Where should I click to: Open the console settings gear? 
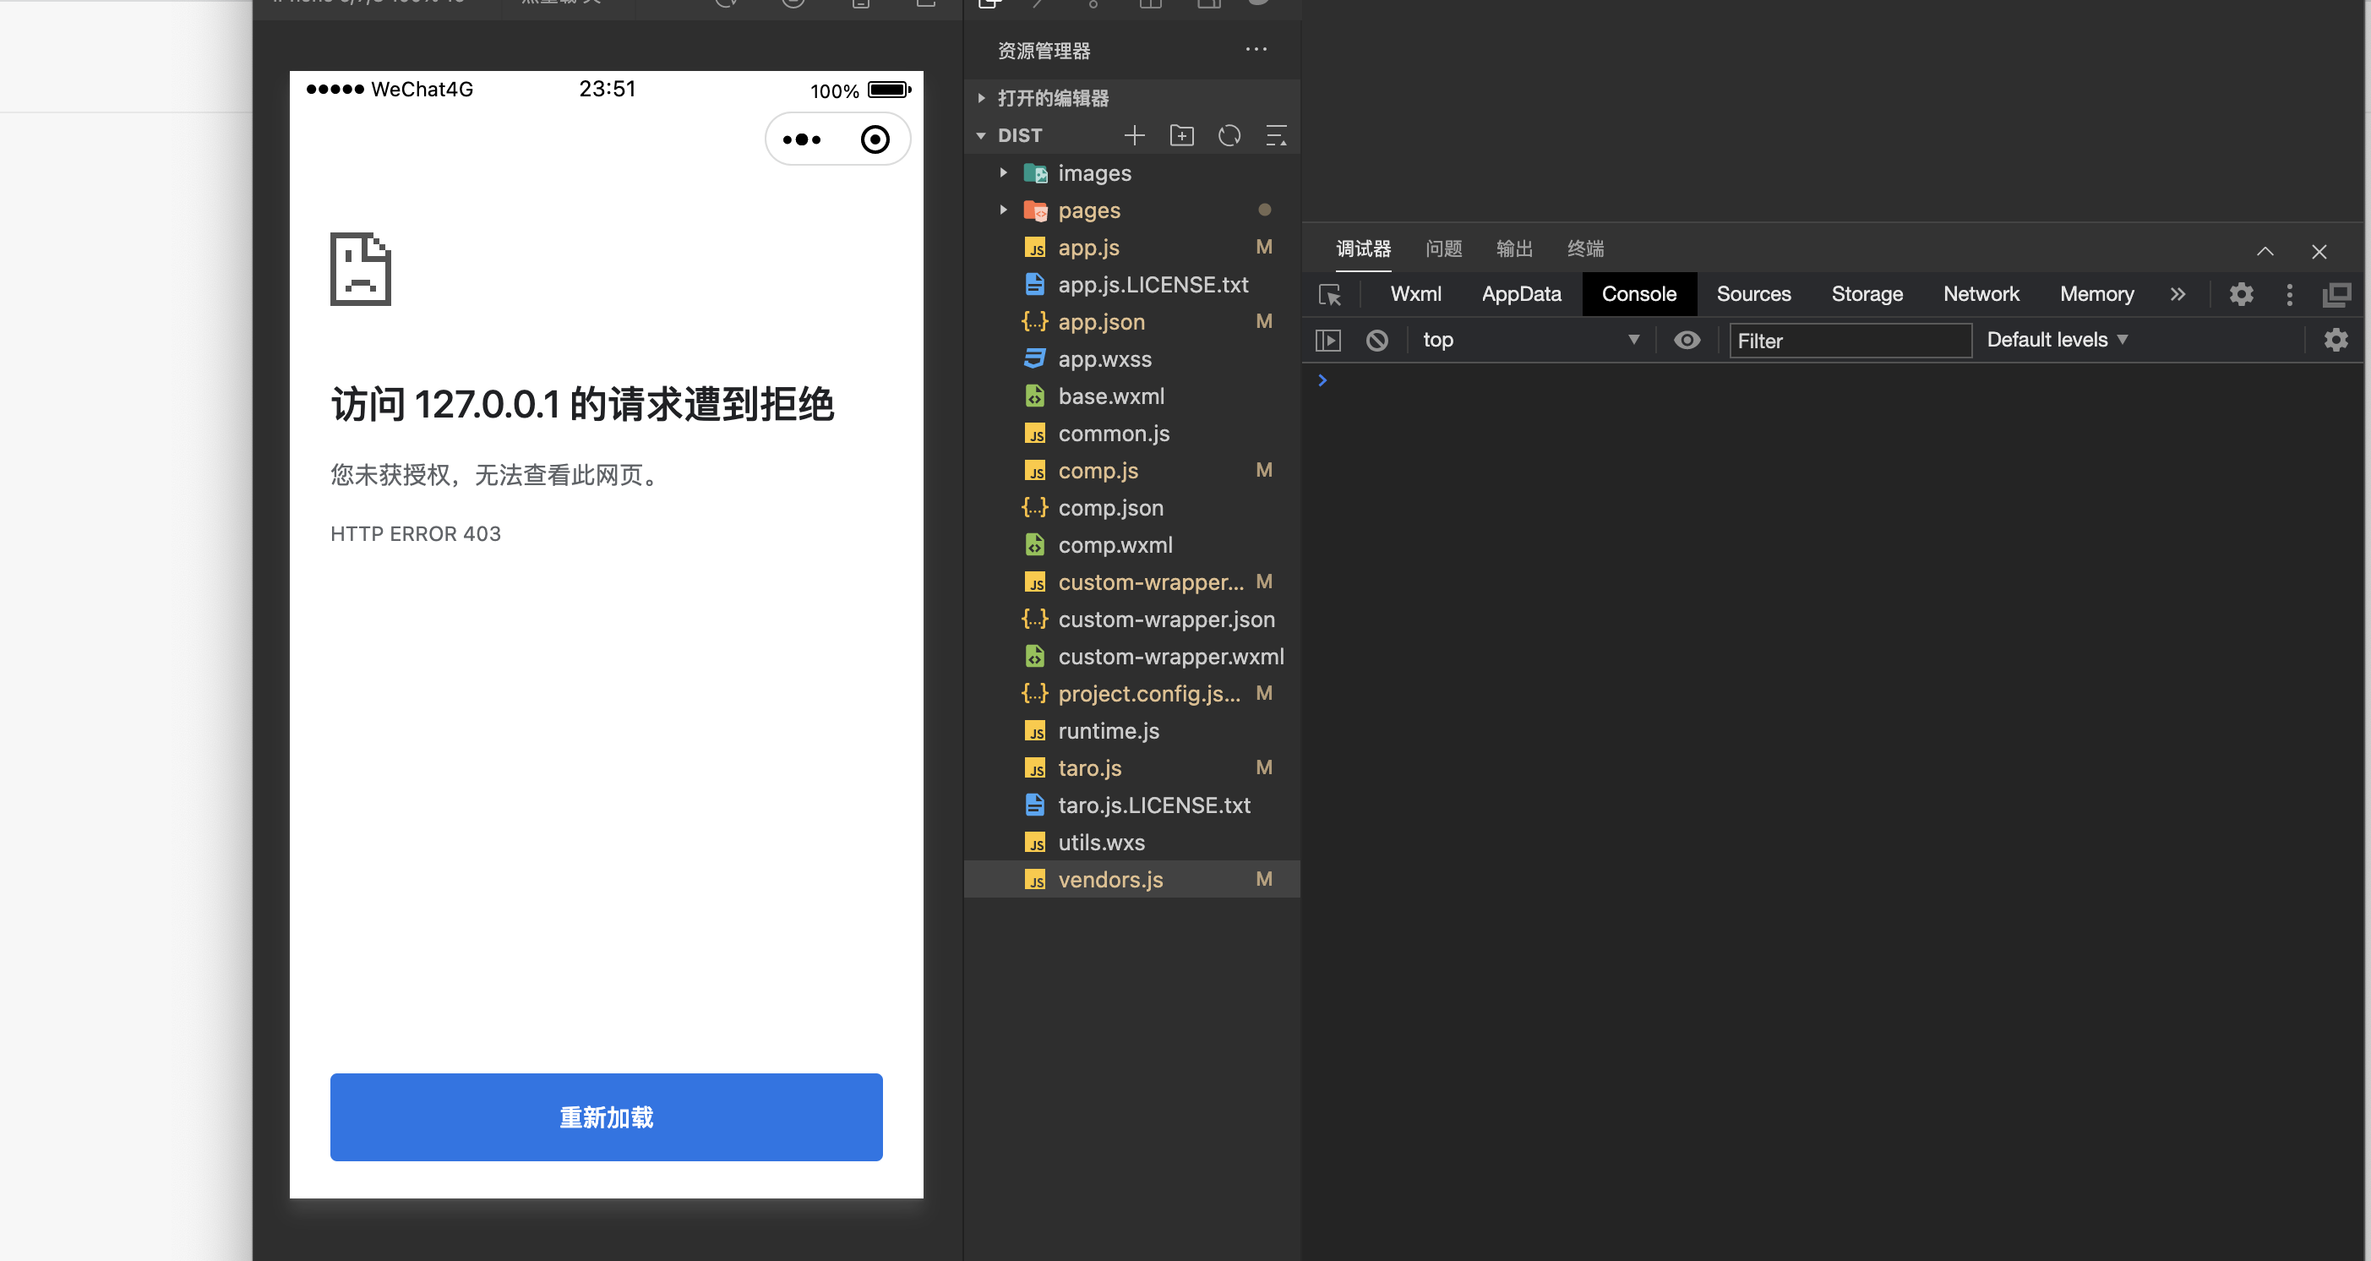pyautogui.click(x=2336, y=340)
